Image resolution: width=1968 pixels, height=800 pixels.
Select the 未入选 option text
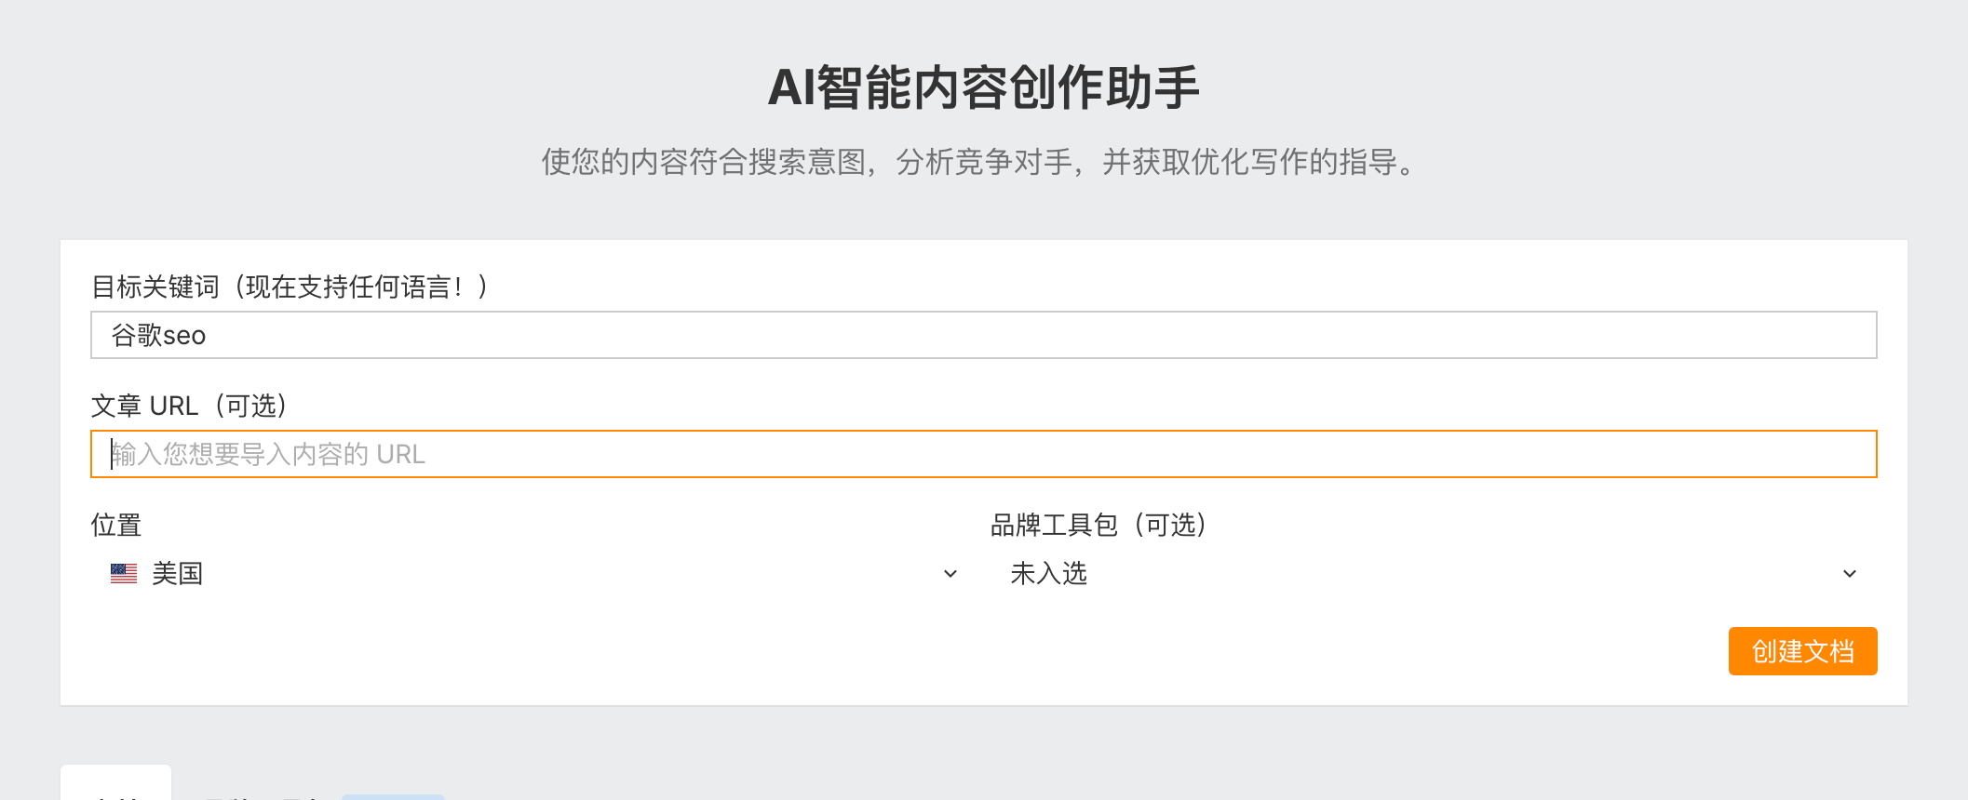(1048, 573)
